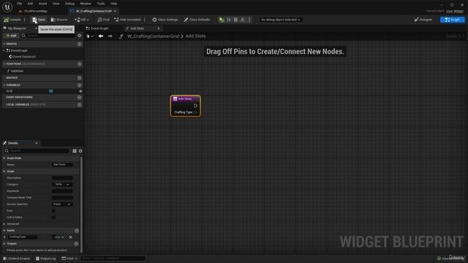Add a new event dispatcher with plus icon
This screenshot has height=263, width=468.
(x=80, y=97)
